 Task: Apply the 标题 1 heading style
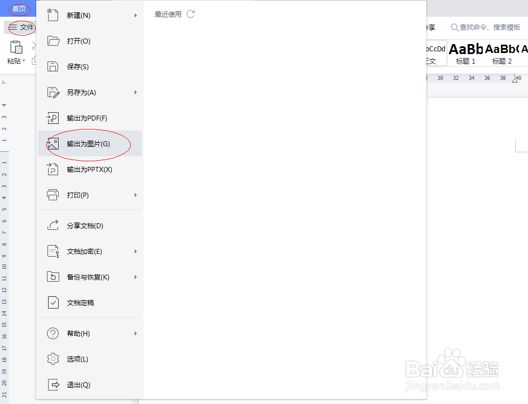click(466, 54)
